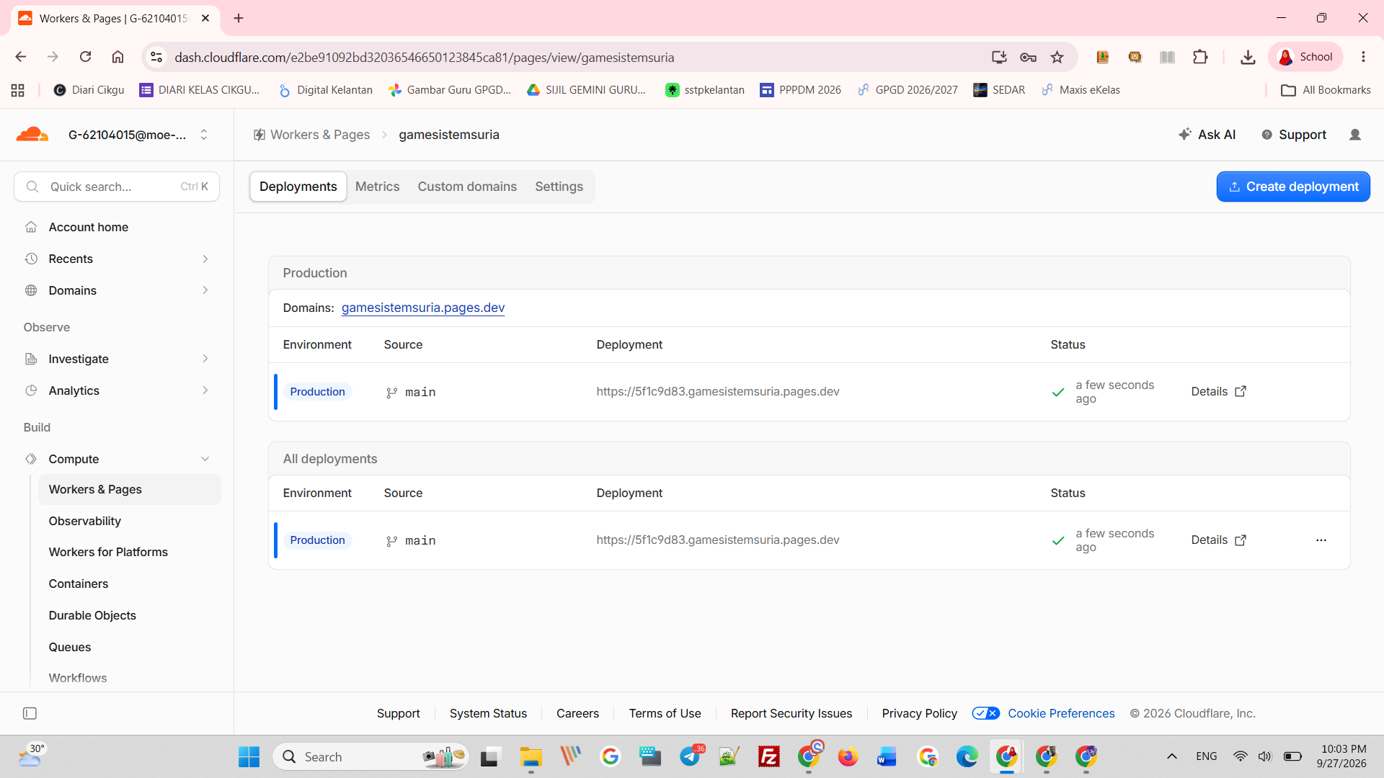
Task: Click the browser address bar URL
Action: pos(424,58)
